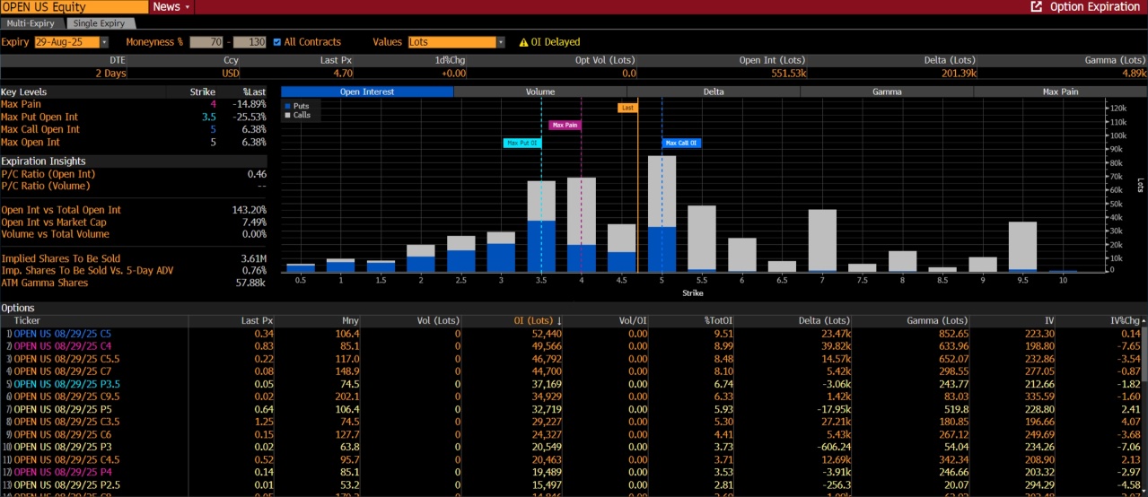Open the News dropdown menu
The height and width of the screenshot is (497, 1148).
coord(171,7)
